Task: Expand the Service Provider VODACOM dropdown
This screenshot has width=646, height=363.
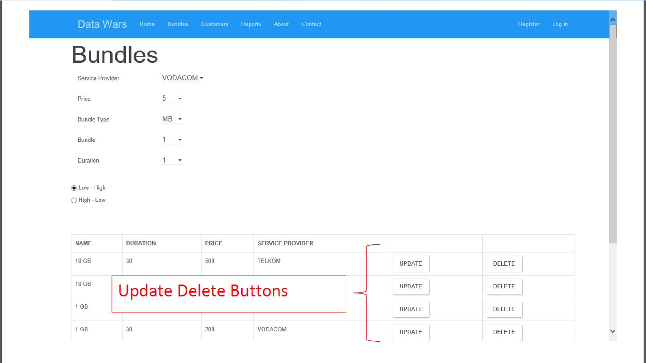Action: pyautogui.click(x=183, y=78)
